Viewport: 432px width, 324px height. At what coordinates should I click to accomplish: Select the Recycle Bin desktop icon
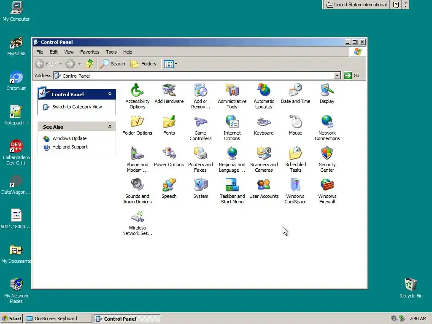[411, 288]
